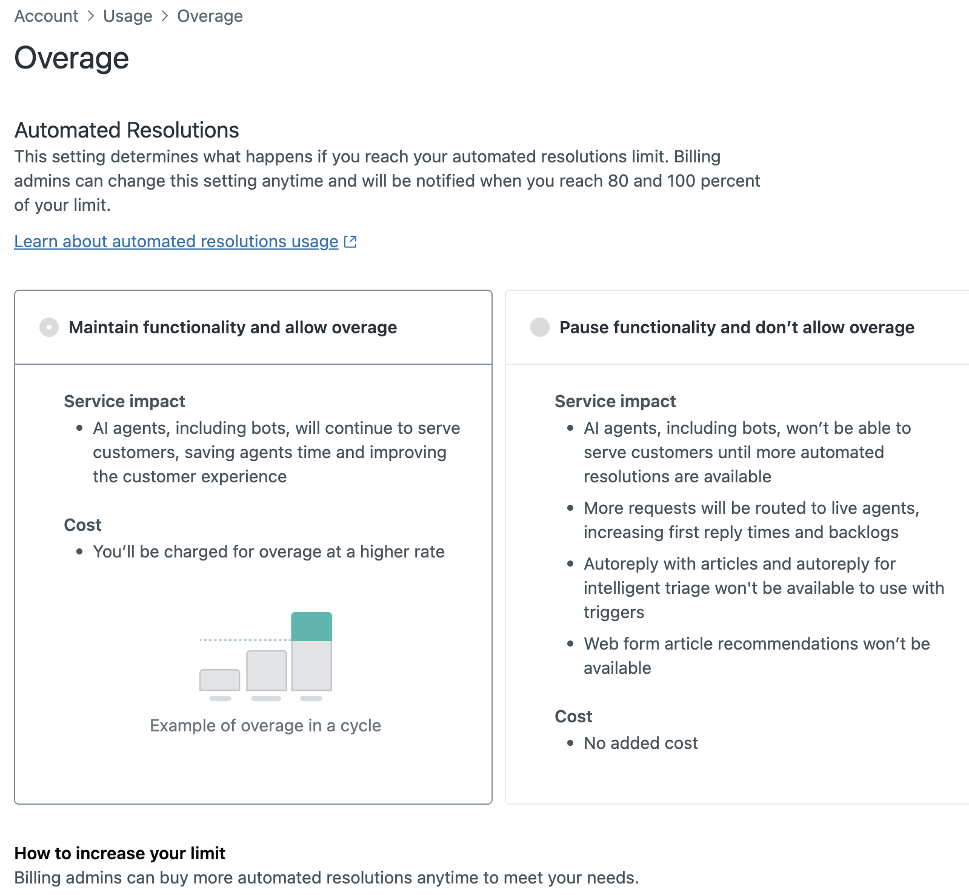969x895 pixels.
Task: Click the No added cost bullet text
Action: [641, 743]
